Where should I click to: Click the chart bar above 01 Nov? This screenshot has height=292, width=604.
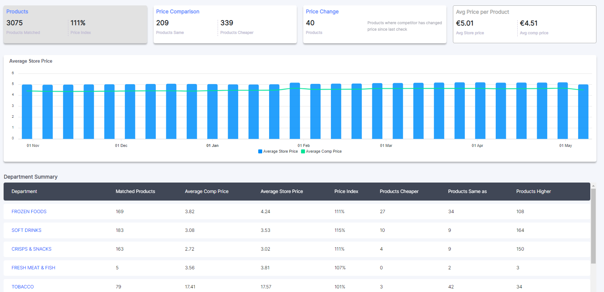tap(27, 112)
